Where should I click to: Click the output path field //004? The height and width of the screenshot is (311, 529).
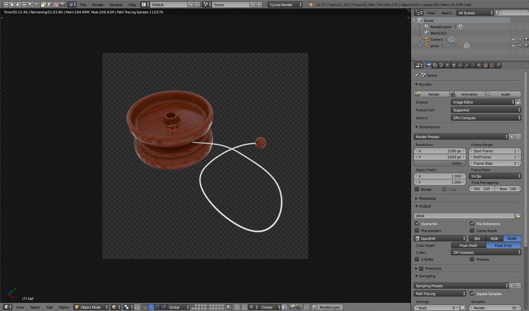pyautogui.click(x=464, y=216)
